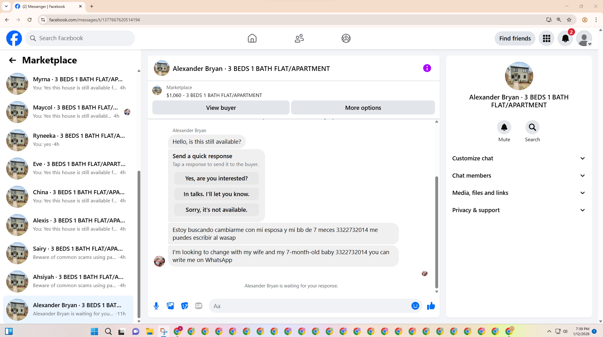Open taskbar Search icon
Viewport: 603px width, 337px height.
click(x=108, y=331)
